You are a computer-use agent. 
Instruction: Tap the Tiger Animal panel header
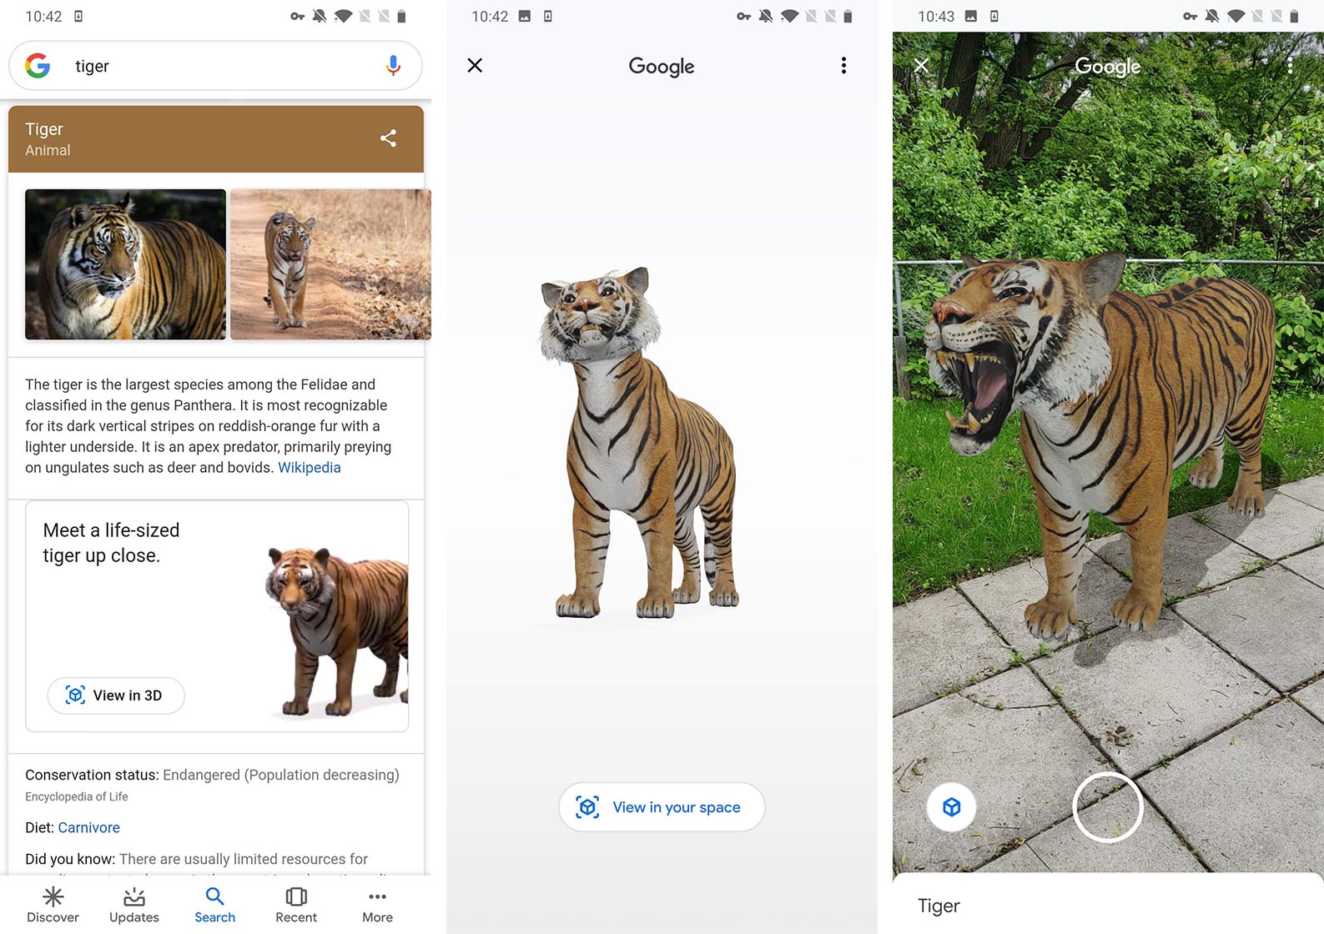click(216, 139)
